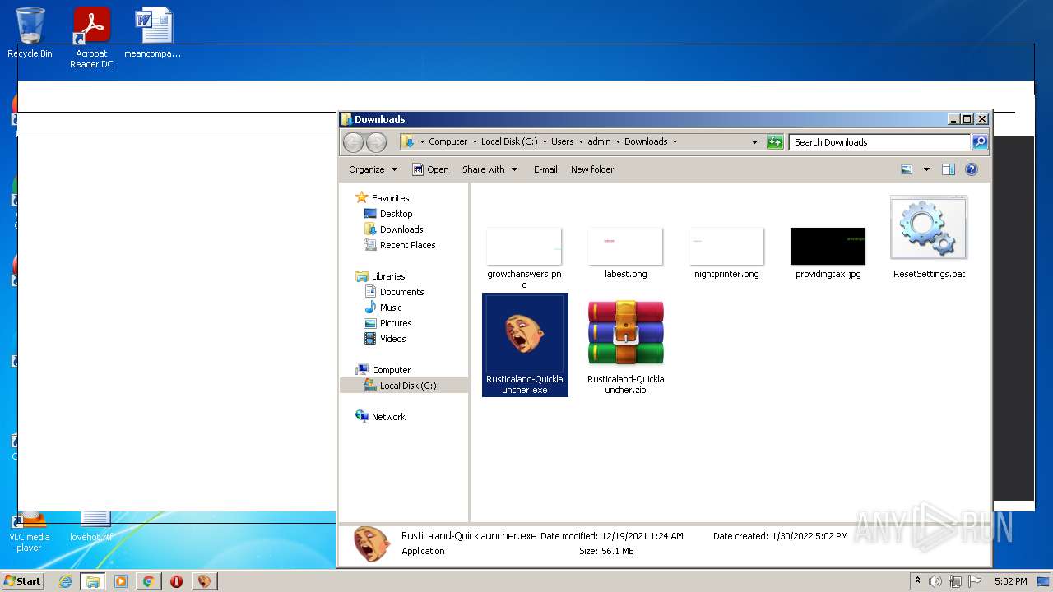
Task: Open Google Chrome from the taskbar
Action: tap(148, 581)
